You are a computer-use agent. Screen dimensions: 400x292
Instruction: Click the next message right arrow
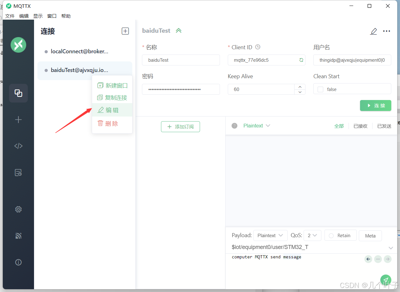click(x=388, y=259)
